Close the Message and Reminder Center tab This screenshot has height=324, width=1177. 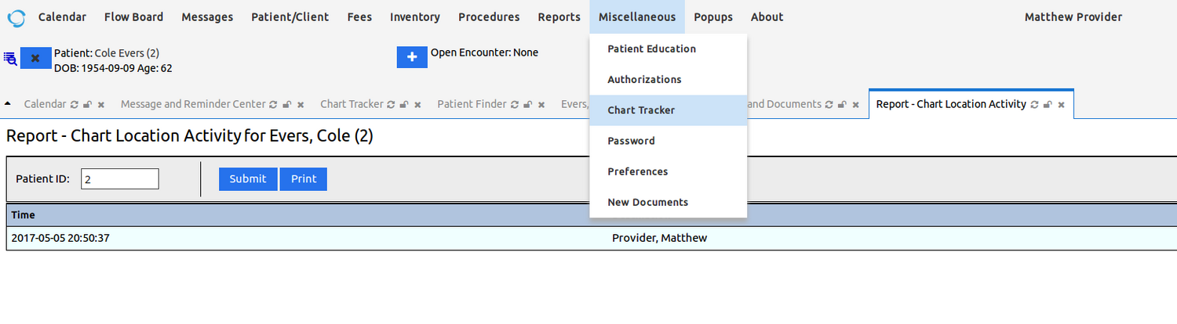(x=301, y=104)
